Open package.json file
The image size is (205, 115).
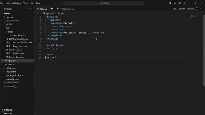click(12, 79)
